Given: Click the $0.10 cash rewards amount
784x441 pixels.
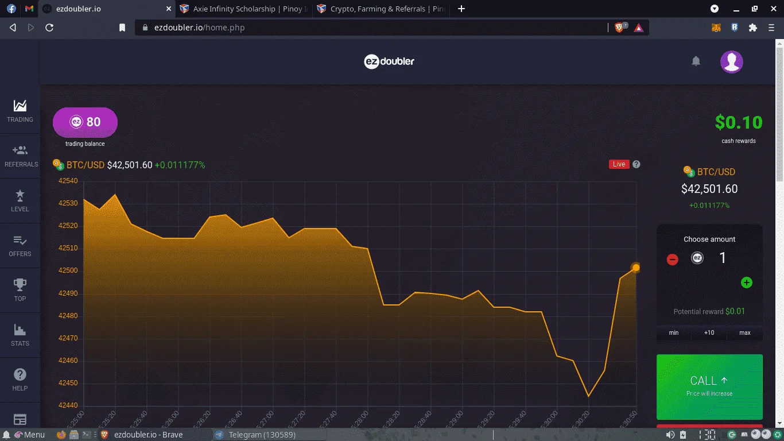Looking at the screenshot, I should tap(739, 122).
